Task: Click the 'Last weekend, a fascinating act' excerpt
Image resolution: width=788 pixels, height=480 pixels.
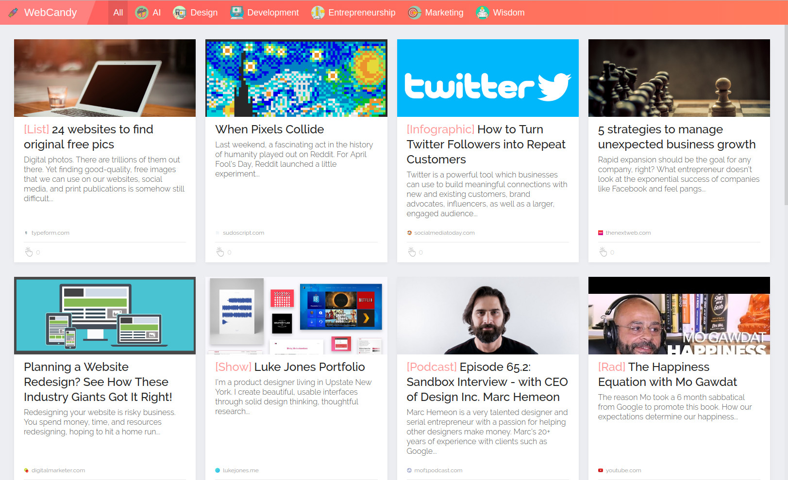Action: click(294, 159)
